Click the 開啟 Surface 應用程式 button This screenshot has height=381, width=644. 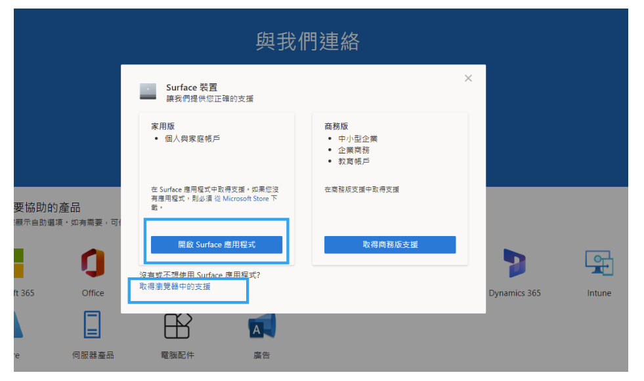point(217,245)
